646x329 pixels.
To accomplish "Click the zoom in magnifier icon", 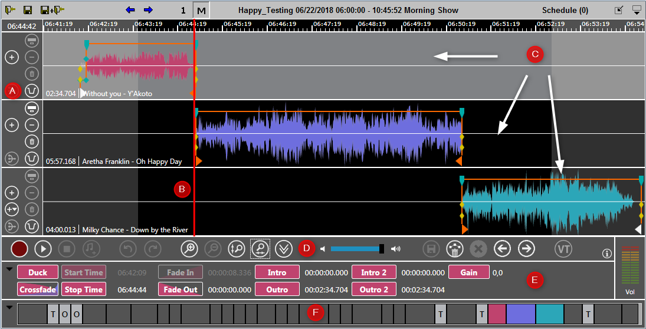I will click(x=189, y=249).
